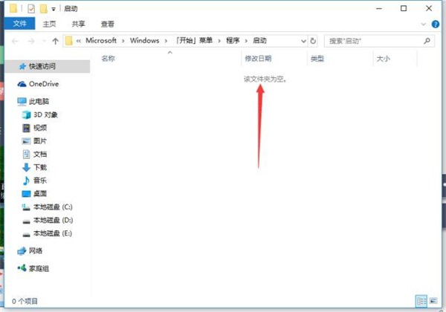Viewport: 446px width, 312px height.
Task: Click the back navigation arrow
Action: 15,42
